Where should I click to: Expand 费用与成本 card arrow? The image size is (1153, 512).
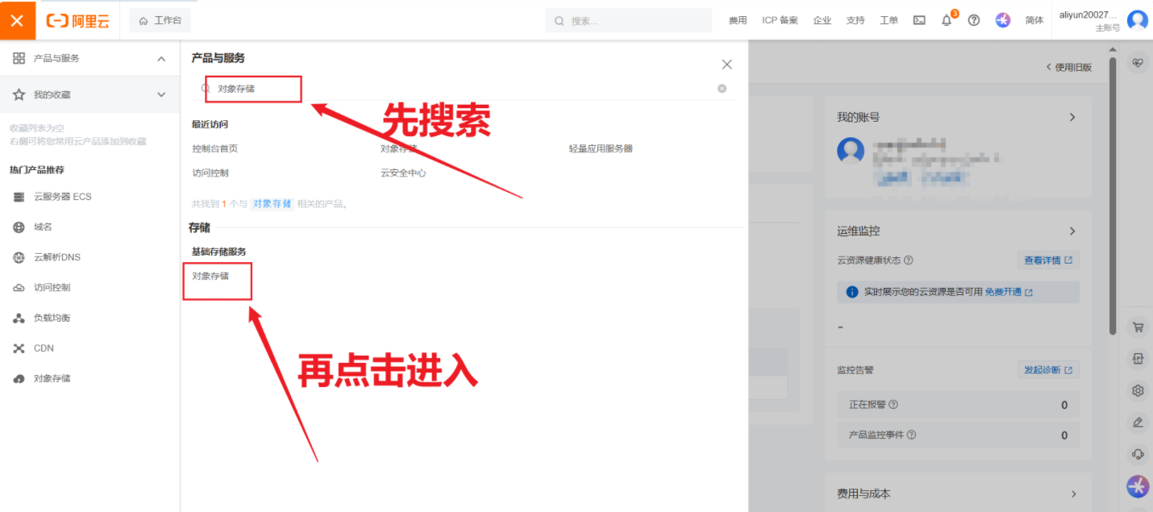1072,493
